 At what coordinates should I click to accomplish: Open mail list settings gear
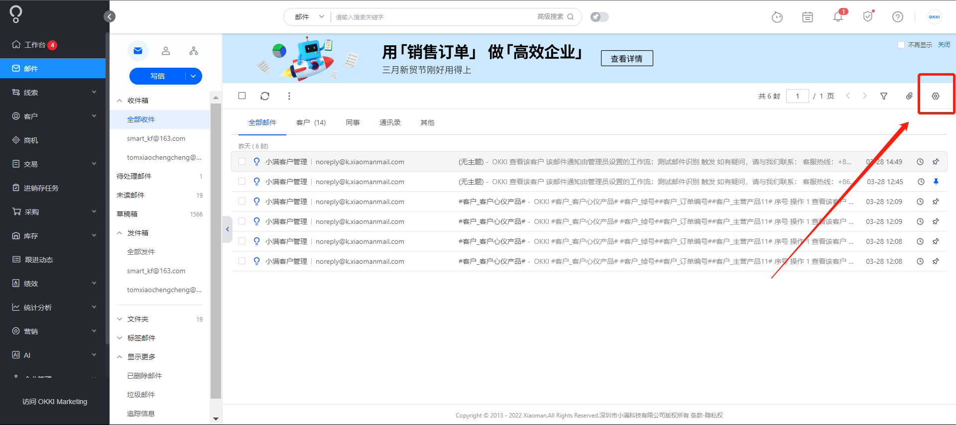(x=936, y=96)
